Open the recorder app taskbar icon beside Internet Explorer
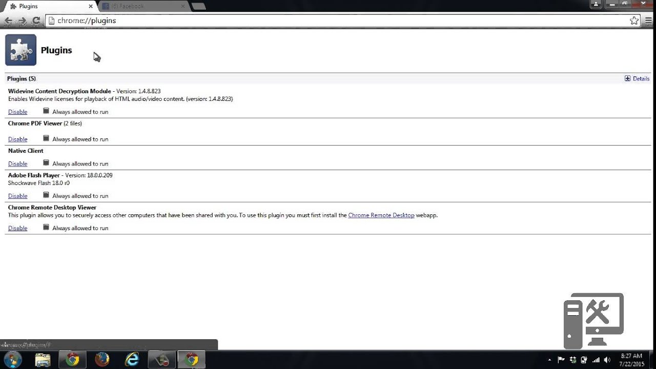656x369 pixels. [x=162, y=360]
